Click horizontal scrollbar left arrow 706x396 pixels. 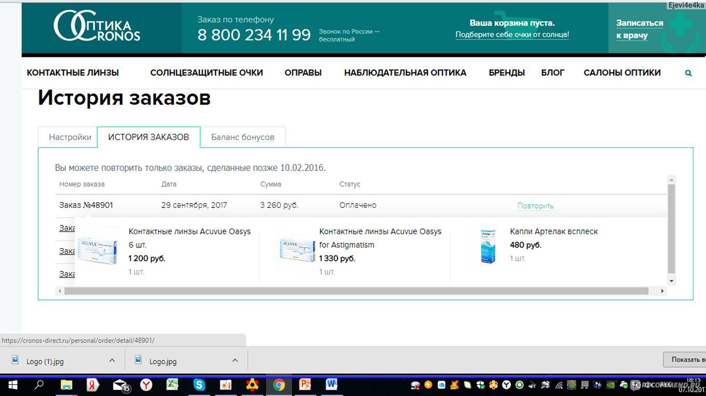(60, 292)
